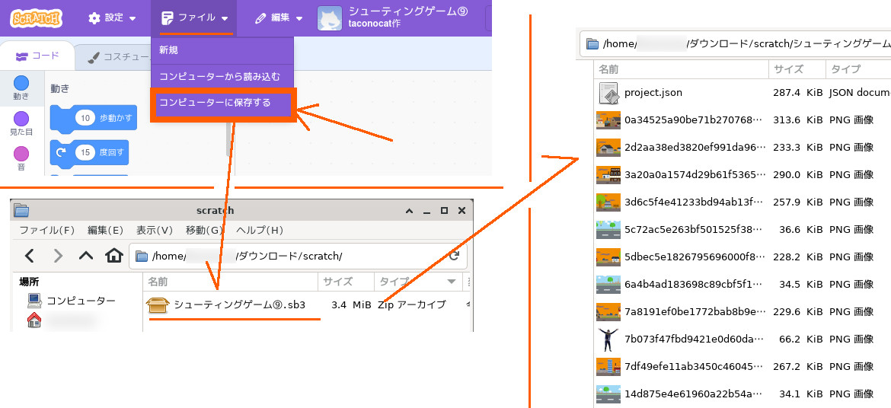
Task: Select コンピューター in places sidebar
Action: 71,300
